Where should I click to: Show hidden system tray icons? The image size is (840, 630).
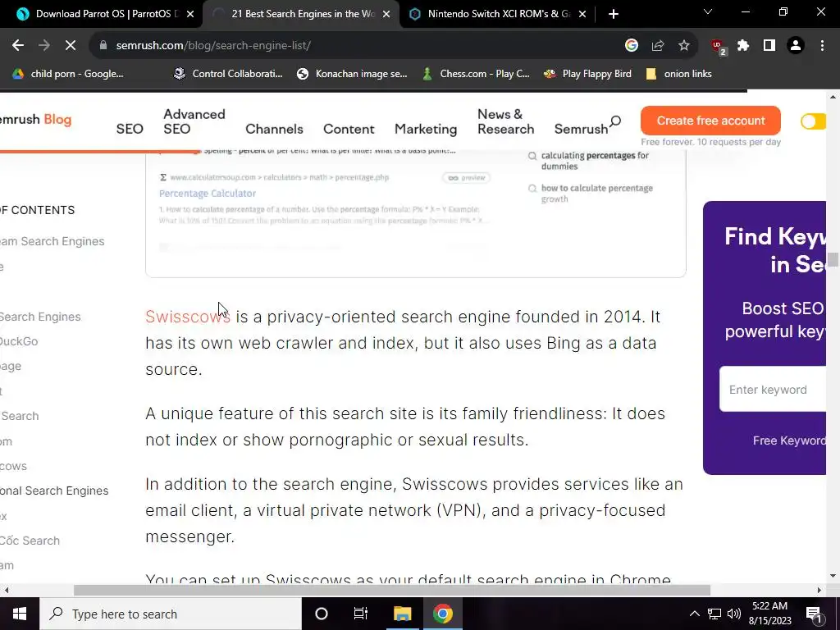(694, 614)
